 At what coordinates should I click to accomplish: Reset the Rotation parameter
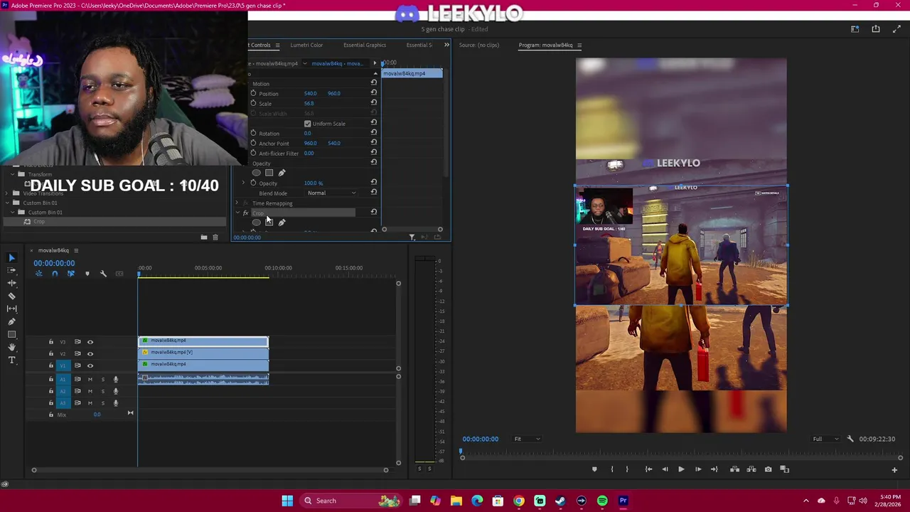[x=373, y=132]
